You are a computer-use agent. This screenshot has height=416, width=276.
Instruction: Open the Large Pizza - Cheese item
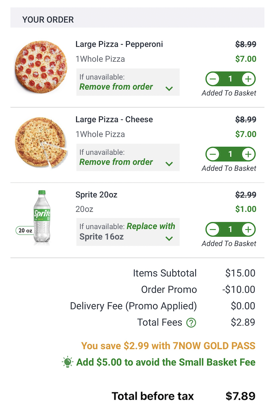114,119
